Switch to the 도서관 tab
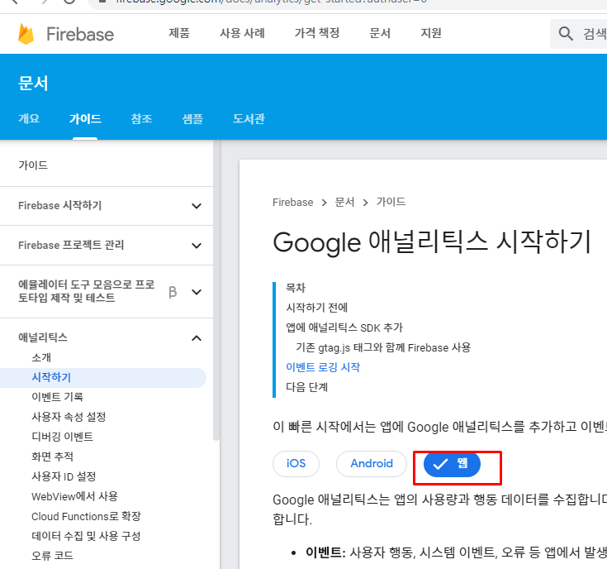Image resolution: width=607 pixels, height=569 pixels. point(249,118)
